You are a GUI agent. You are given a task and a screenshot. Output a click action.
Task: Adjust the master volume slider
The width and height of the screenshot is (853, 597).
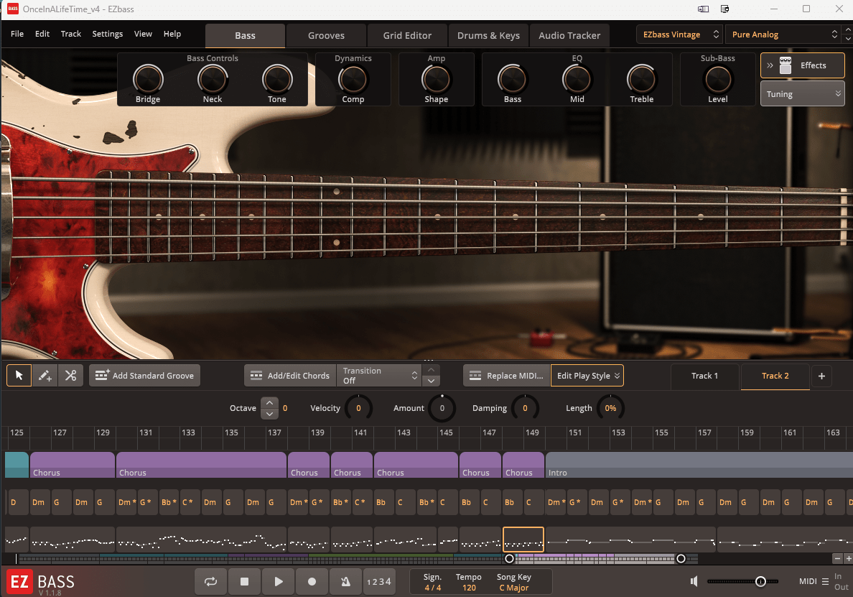[x=760, y=581]
